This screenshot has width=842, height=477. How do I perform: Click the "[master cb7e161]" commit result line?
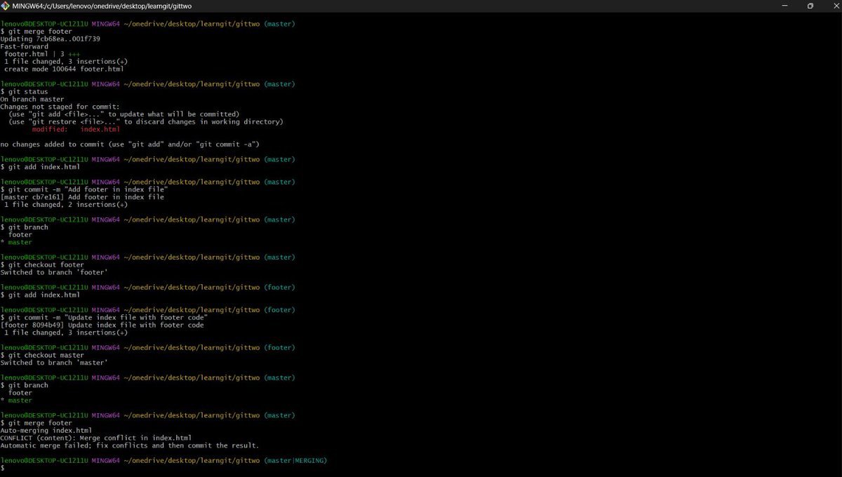[82, 197]
